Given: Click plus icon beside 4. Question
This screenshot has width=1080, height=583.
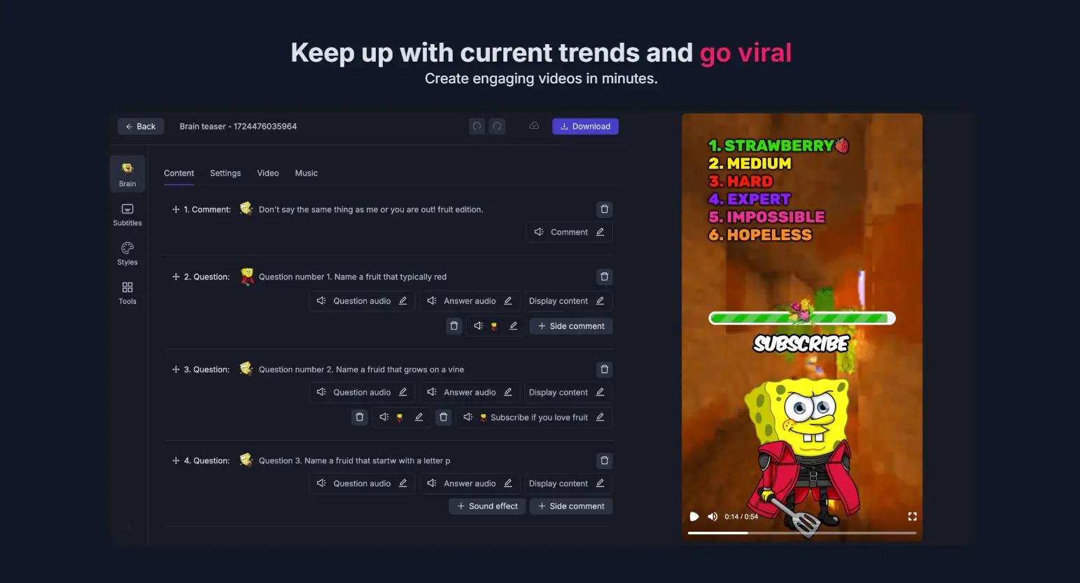Looking at the screenshot, I should (x=176, y=461).
